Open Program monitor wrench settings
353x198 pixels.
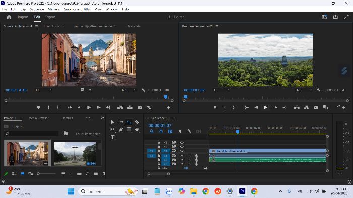pyautogui.click(x=318, y=90)
